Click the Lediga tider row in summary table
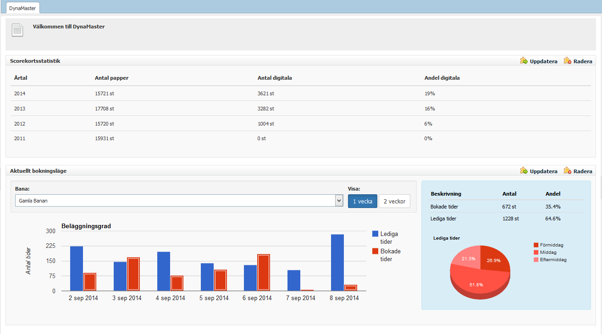Image resolution: width=602 pixels, height=334 pixels. 507,219
